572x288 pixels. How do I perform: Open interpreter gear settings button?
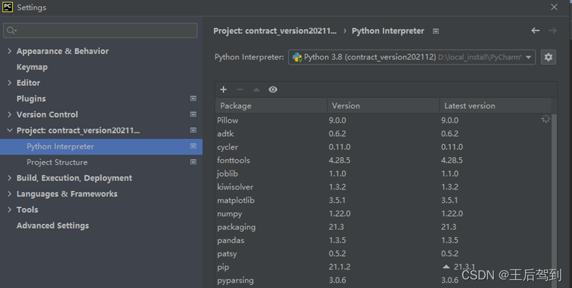pyautogui.click(x=548, y=57)
